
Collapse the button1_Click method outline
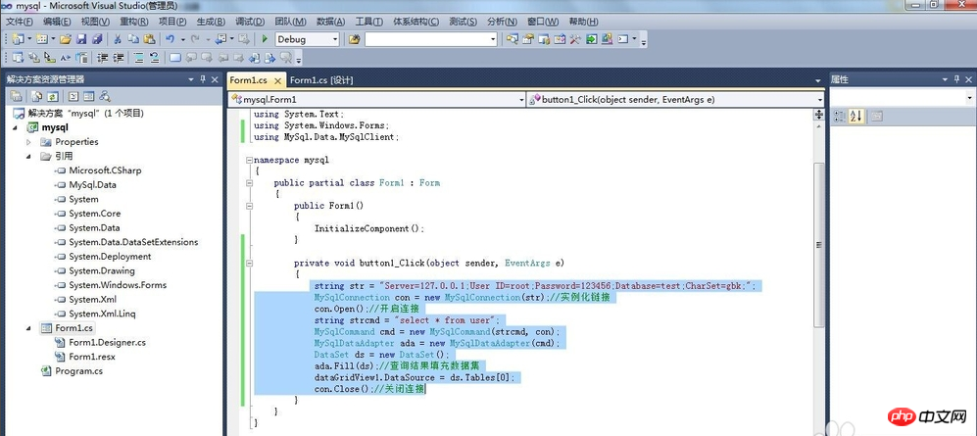tap(250, 264)
